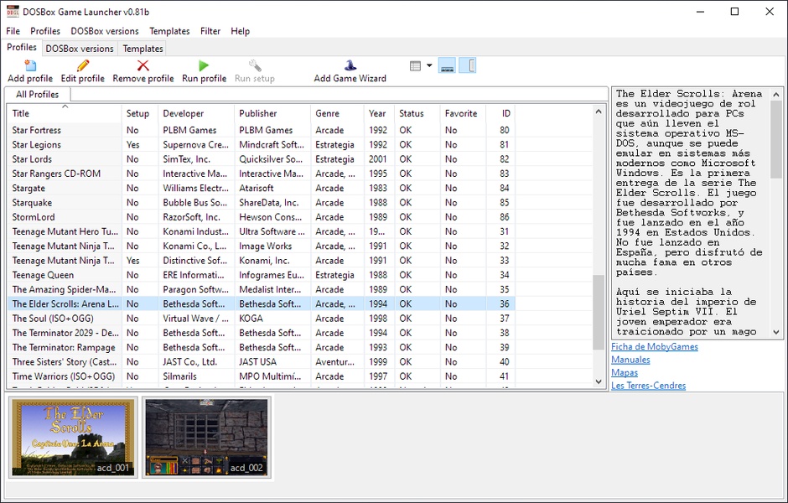This screenshot has height=503, width=788.
Task: Open the Ficha de MobyGames link
Action: pos(654,347)
